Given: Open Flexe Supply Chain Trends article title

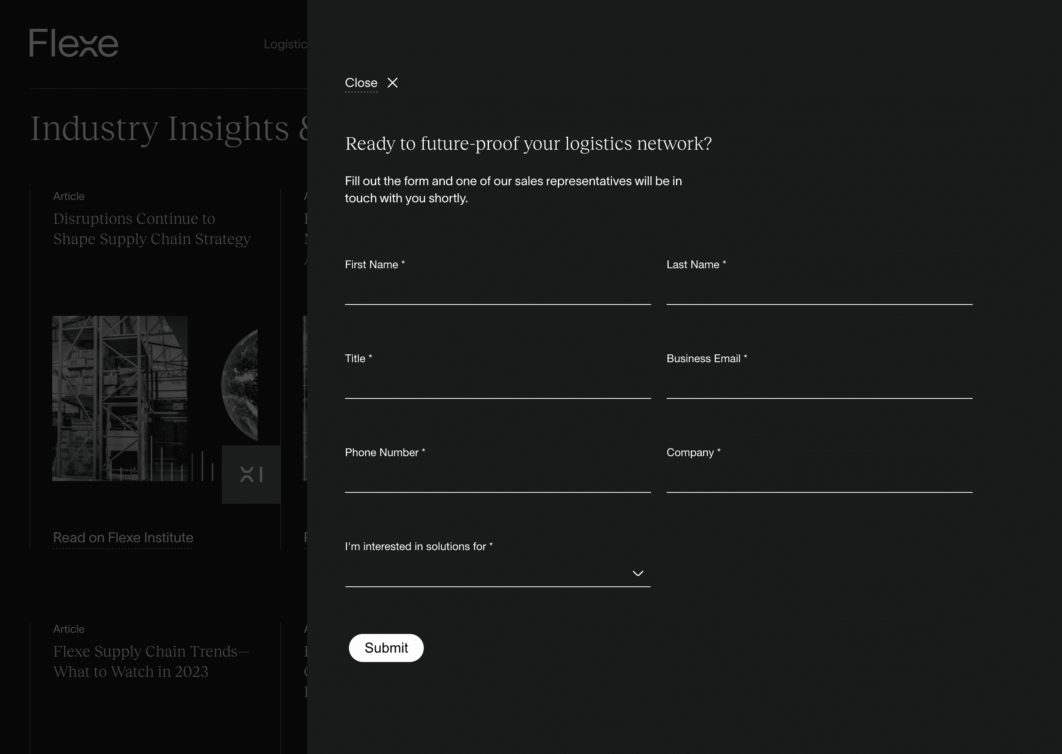Looking at the screenshot, I should point(151,661).
